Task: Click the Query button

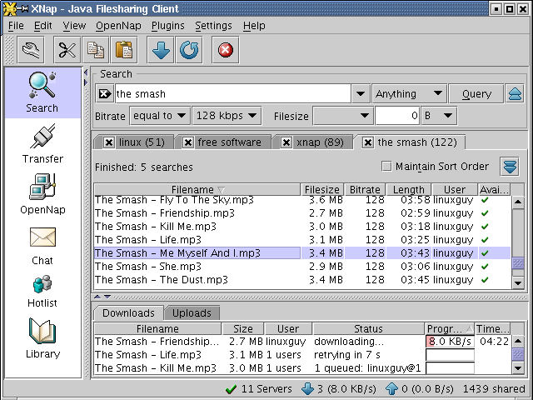Action: coord(476,93)
